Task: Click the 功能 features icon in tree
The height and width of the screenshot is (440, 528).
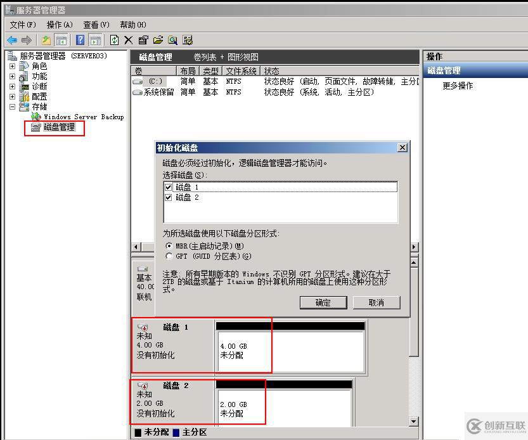Action: 24,77
